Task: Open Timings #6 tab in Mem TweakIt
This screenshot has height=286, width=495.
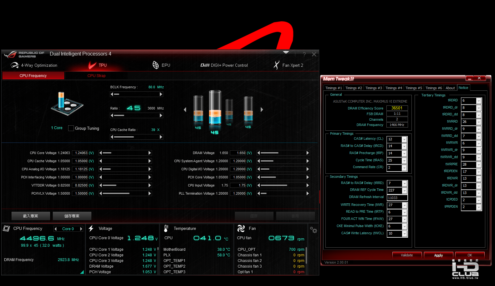Action: click(x=434, y=88)
